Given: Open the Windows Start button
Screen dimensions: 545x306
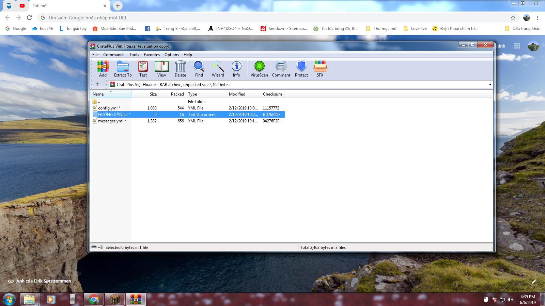Looking at the screenshot, I should (x=9, y=300).
